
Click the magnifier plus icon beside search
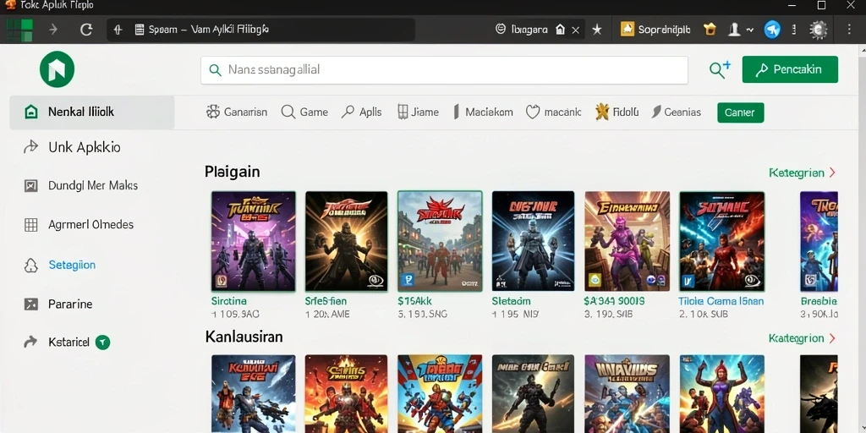click(x=721, y=69)
